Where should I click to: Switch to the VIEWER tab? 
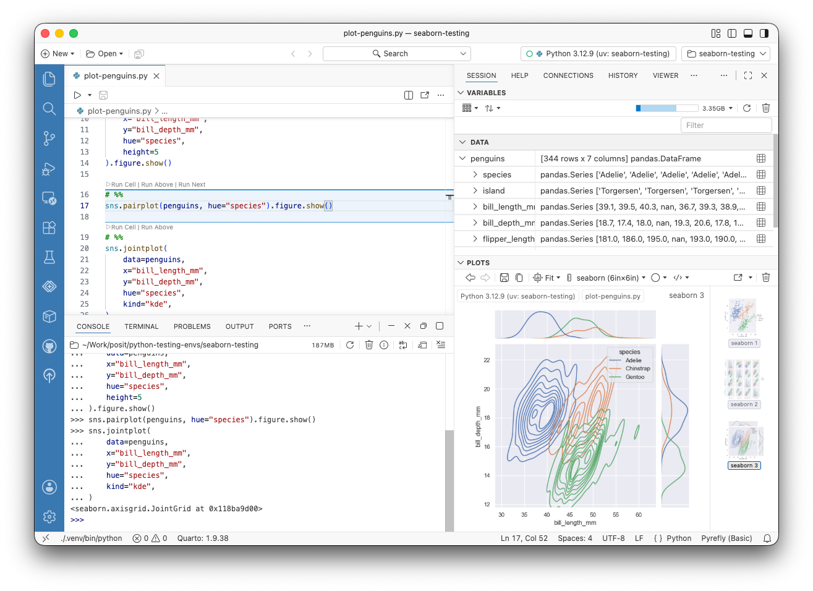665,75
